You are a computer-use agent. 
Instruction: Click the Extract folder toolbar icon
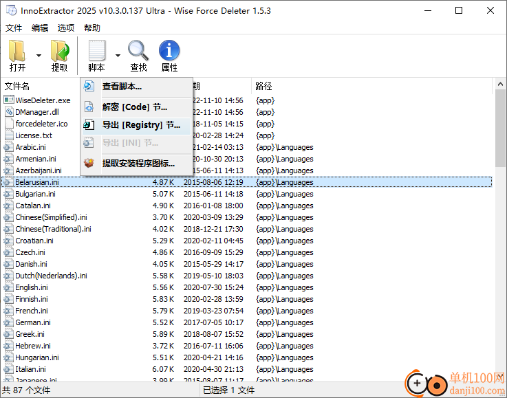pos(60,51)
